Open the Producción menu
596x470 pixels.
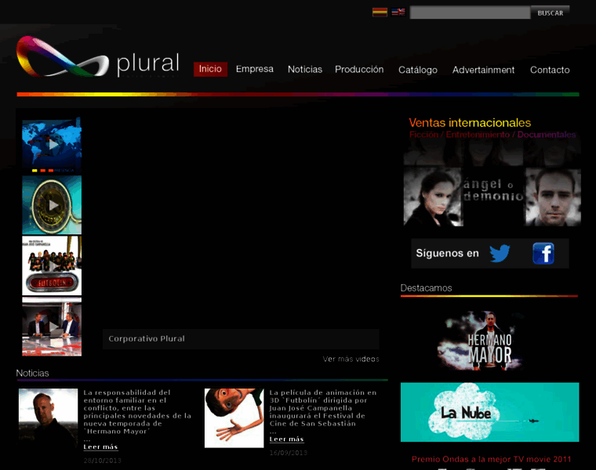pos(359,70)
